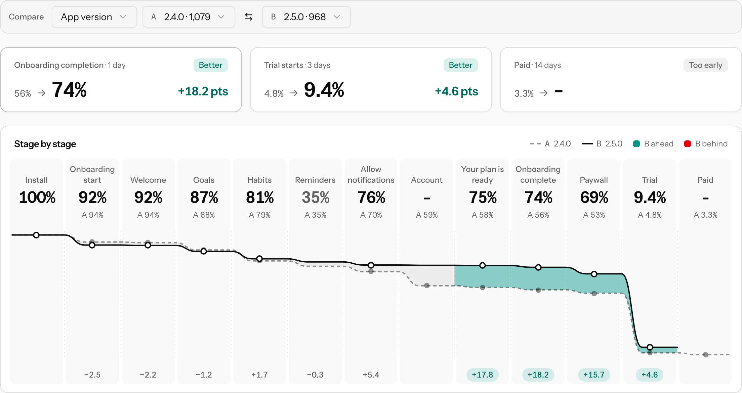Click the +4.6 delta pill under Trial
Image resolution: width=742 pixels, height=393 pixels.
pyautogui.click(x=650, y=375)
